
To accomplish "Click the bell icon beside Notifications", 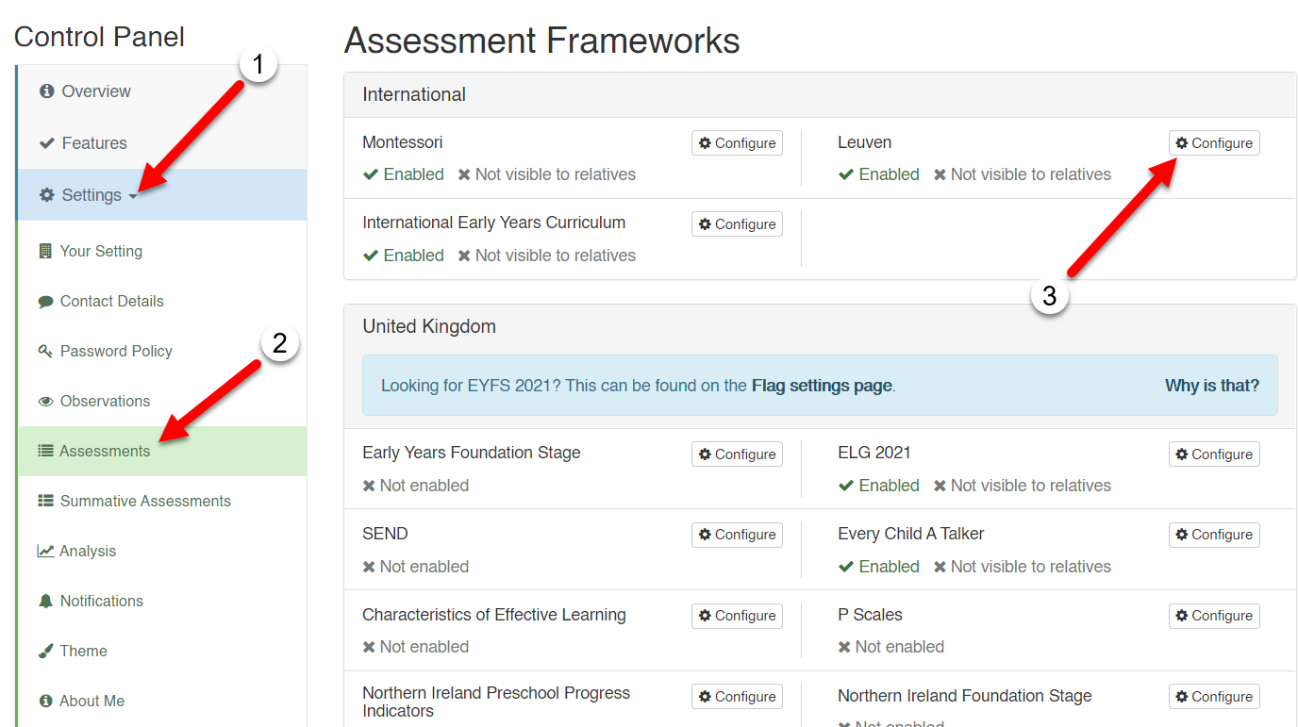I will 45,601.
